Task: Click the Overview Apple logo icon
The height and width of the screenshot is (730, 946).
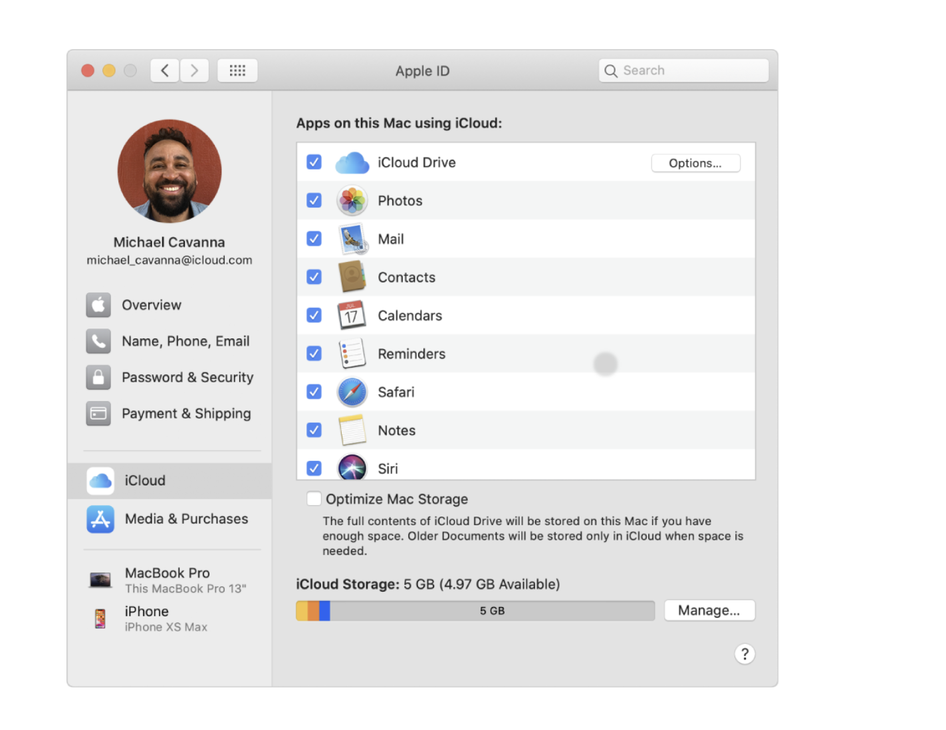Action: [98, 305]
